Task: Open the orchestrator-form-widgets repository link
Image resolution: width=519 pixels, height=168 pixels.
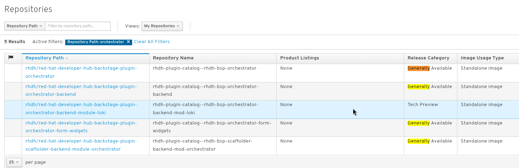Action: (x=81, y=127)
